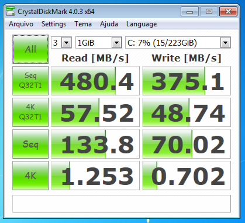Click the 4K write result 0.702
Viewport: 245px width, 223px height.
(187, 176)
